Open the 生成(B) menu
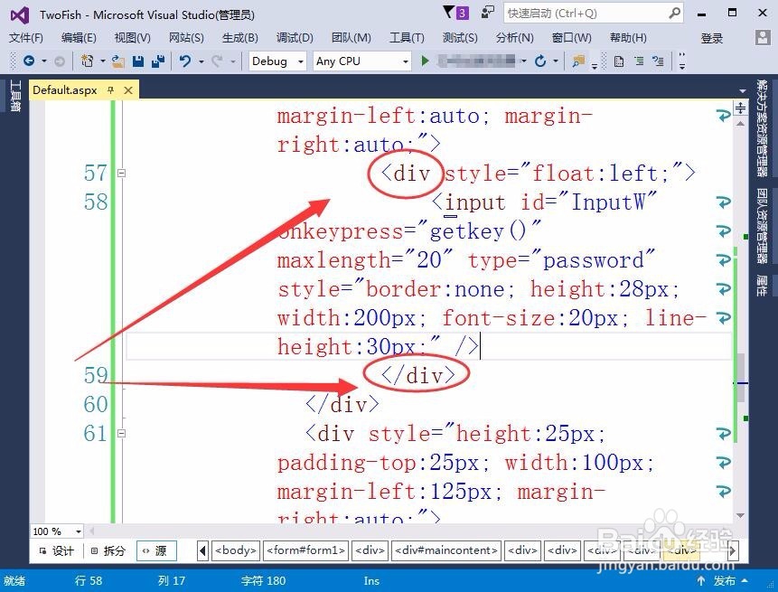Image resolution: width=778 pixels, height=592 pixels. point(240,38)
